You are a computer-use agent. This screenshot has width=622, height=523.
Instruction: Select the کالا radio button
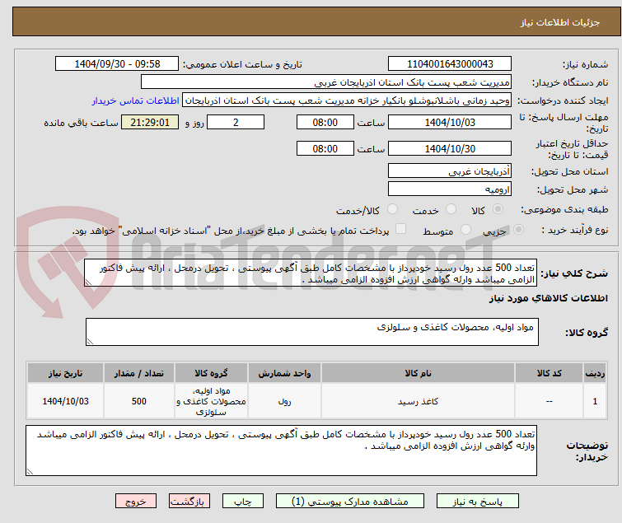click(498, 209)
